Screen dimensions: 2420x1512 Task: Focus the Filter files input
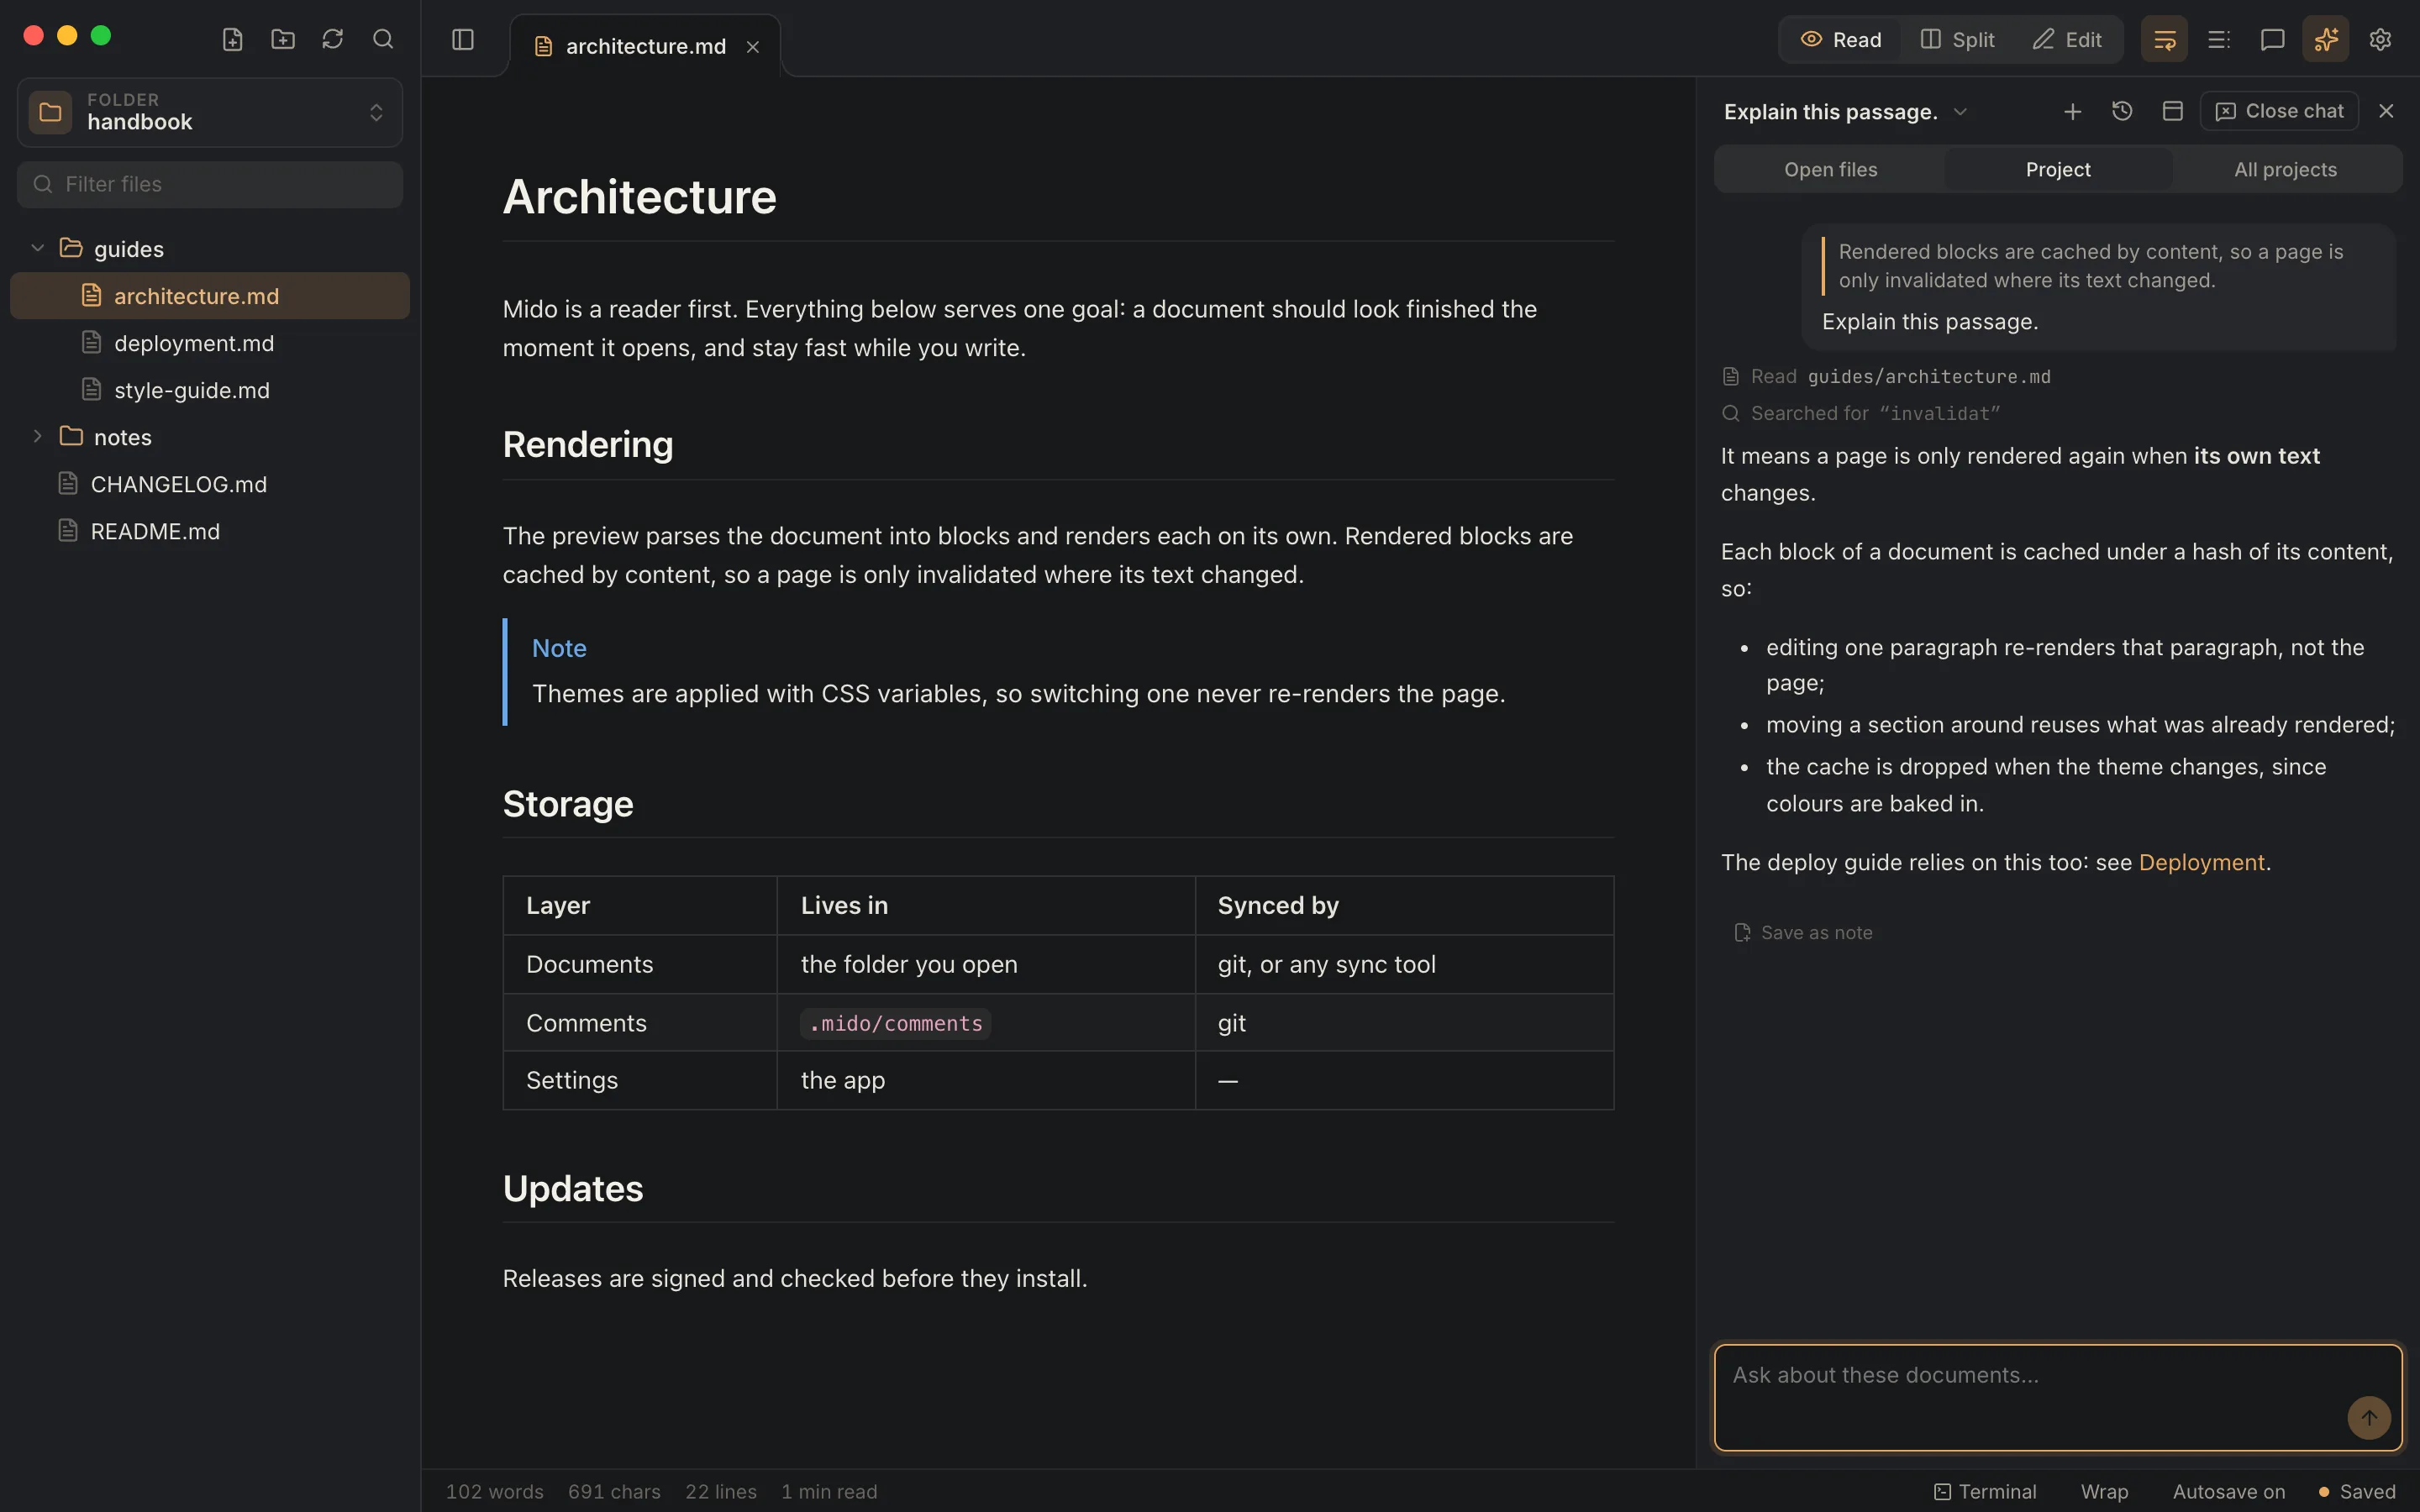[x=210, y=184]
